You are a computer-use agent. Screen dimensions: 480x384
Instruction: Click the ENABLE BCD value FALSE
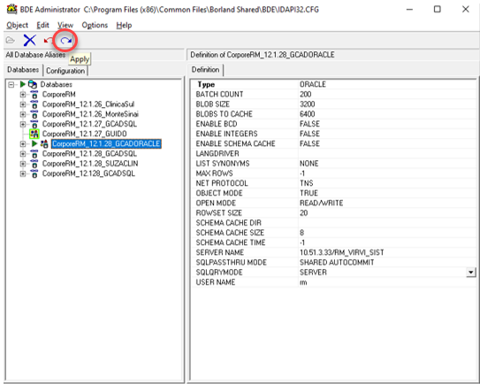pos(309,124)
